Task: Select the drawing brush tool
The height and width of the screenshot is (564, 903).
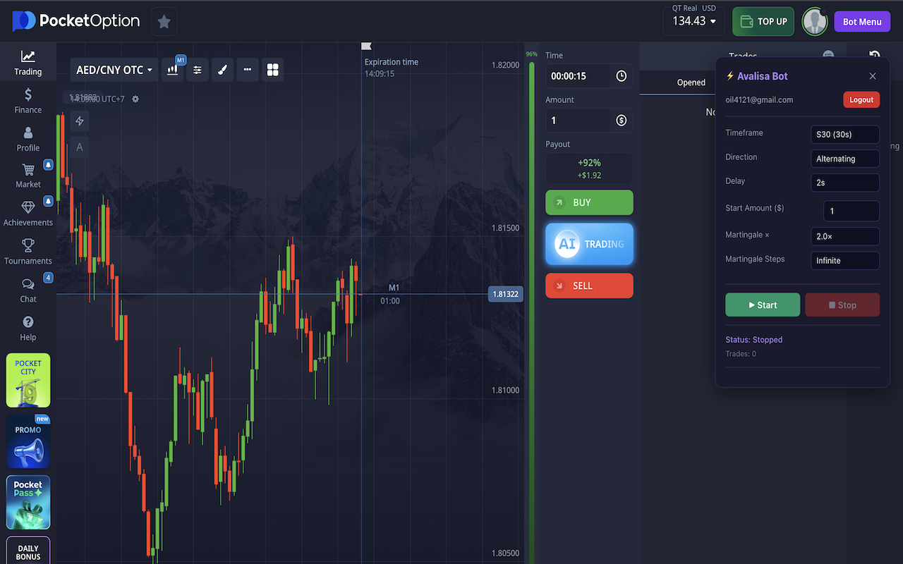Action: [x=222, y=70]
